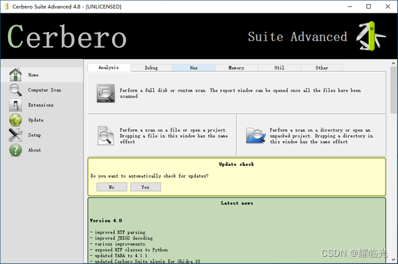Select Home label in sidebar

(33, 75)
